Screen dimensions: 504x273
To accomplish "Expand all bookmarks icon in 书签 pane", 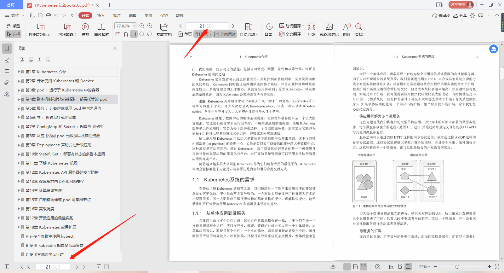I will click(22, 59).
